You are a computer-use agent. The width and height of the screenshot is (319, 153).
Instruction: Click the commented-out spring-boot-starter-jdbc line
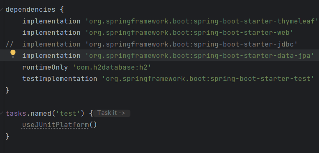[152, 44]
